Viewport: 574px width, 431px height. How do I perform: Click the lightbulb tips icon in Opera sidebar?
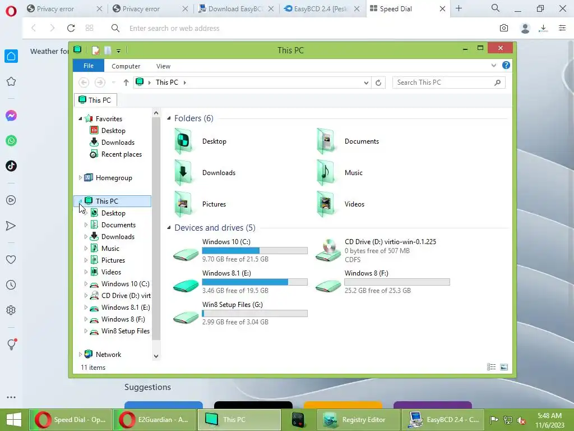point(12,344)
